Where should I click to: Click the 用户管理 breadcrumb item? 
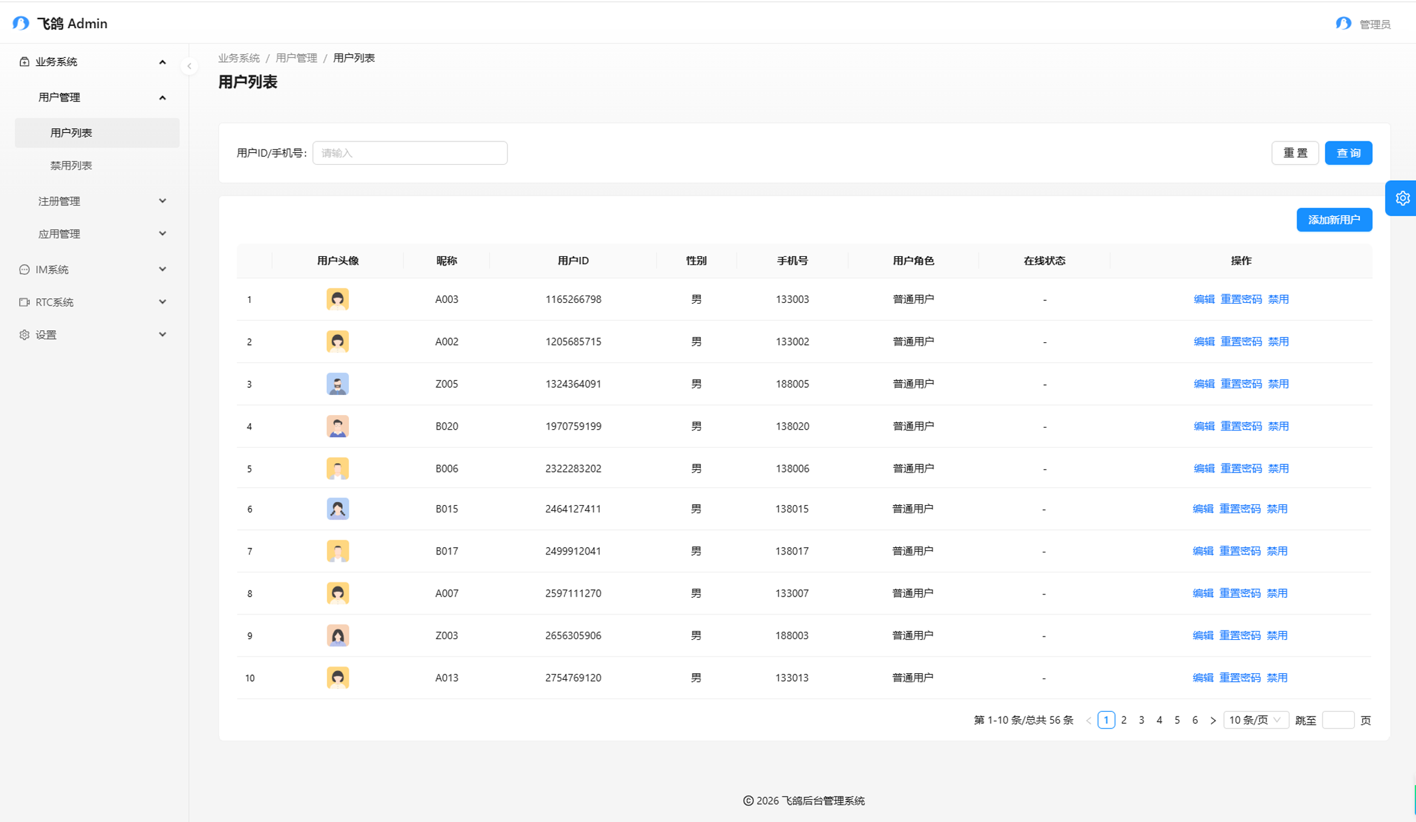(x=296, y=57)
